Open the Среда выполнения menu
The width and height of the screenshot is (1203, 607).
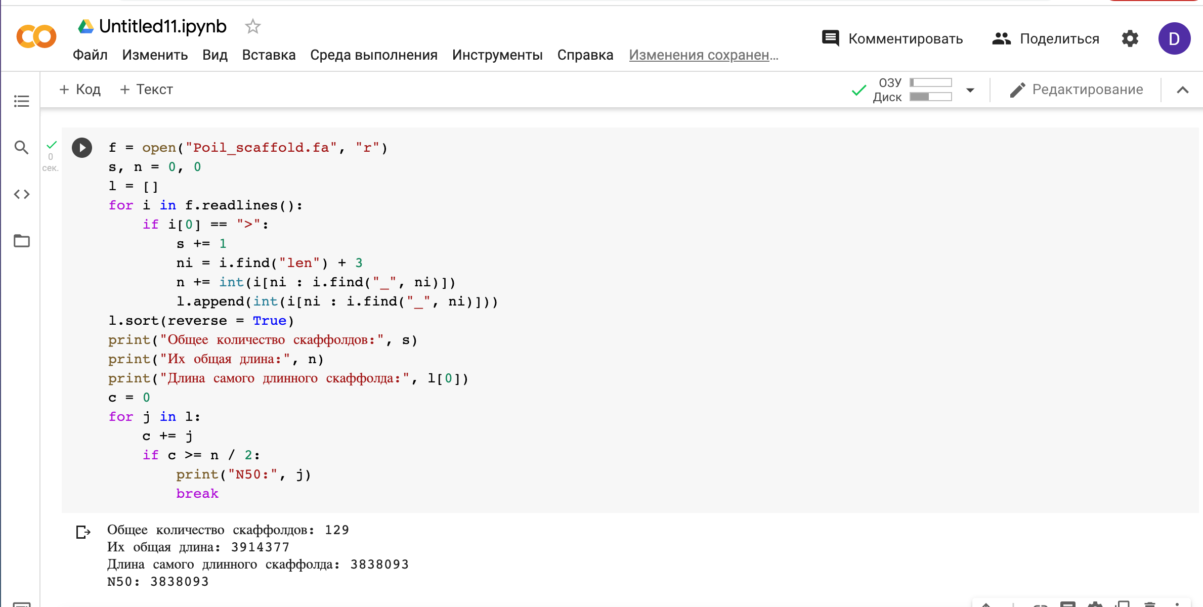374,55
